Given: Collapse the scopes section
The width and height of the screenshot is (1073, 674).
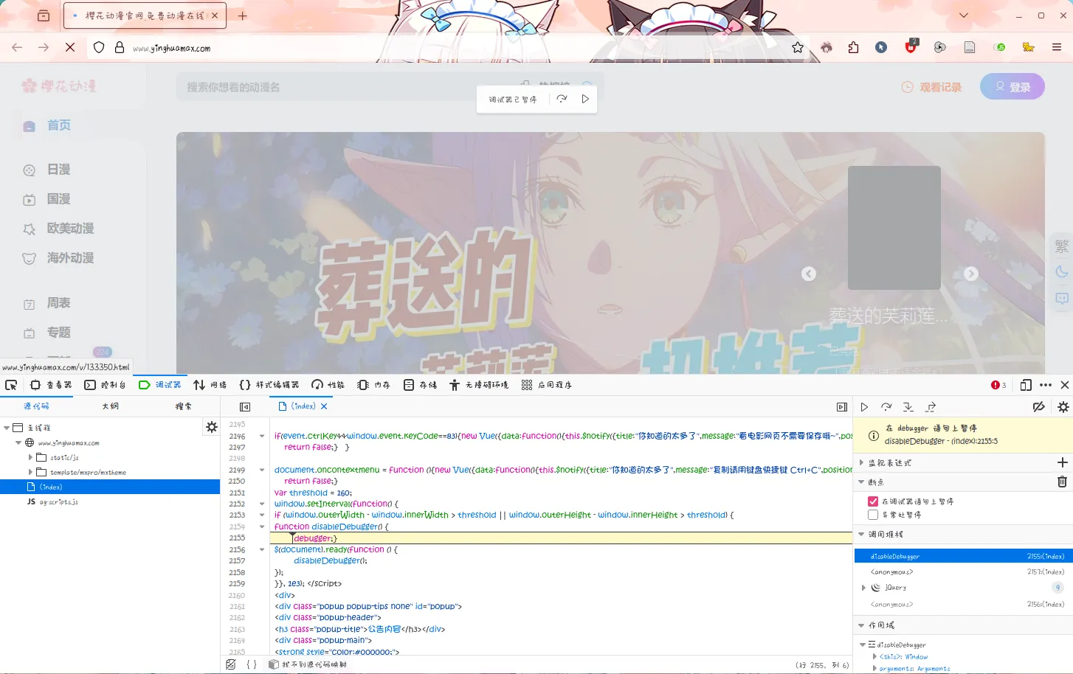Looking at the screenshot, I should [861, 625].
